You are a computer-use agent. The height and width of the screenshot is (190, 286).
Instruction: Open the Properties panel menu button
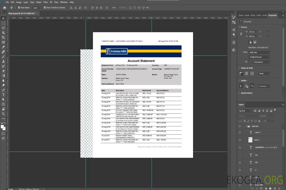[x=283, y=16]
